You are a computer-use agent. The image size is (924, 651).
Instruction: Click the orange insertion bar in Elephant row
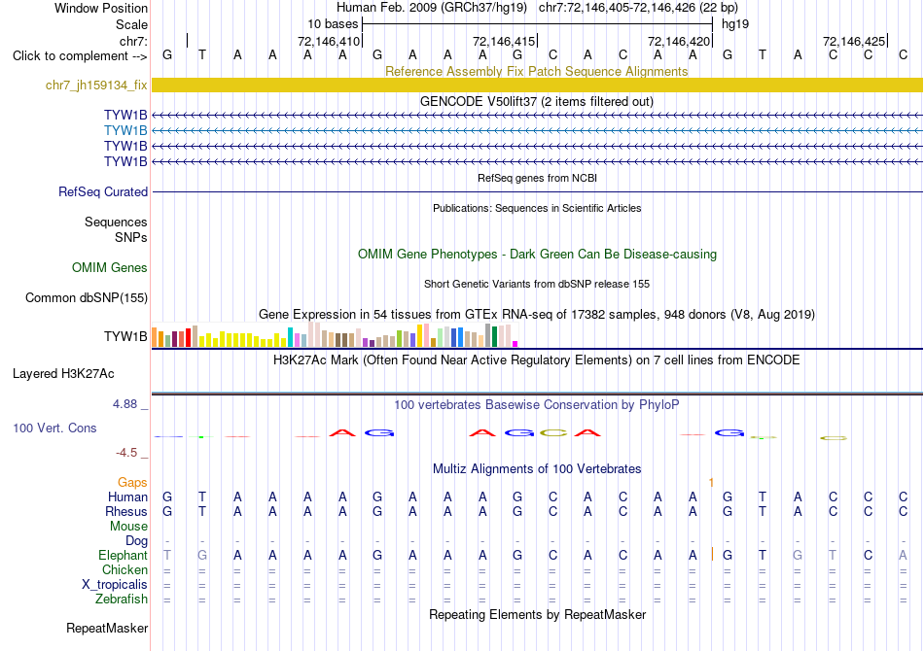click(x=712, y=554)
